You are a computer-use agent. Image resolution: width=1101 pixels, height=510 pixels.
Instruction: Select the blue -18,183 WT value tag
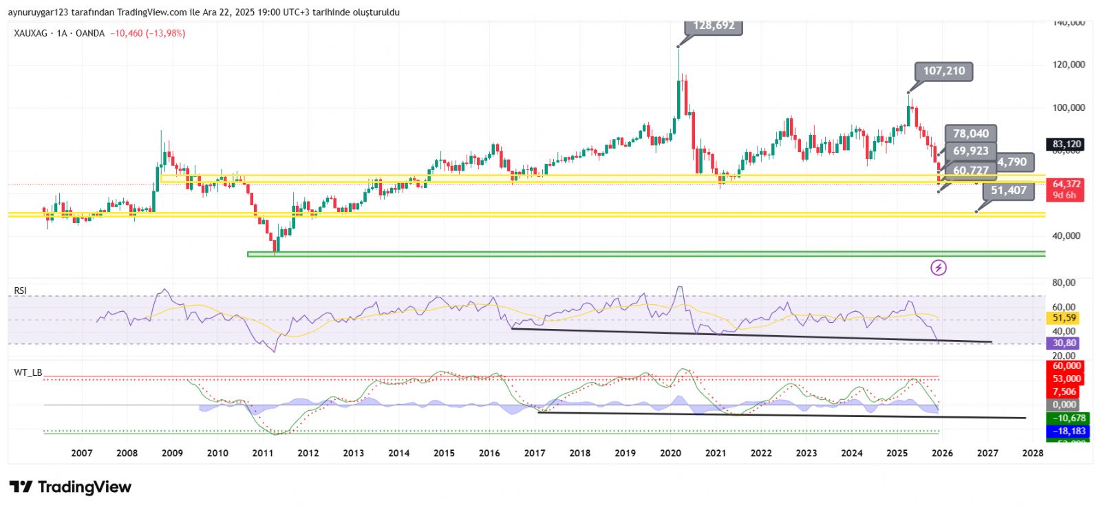click(x=1069, y=431)
